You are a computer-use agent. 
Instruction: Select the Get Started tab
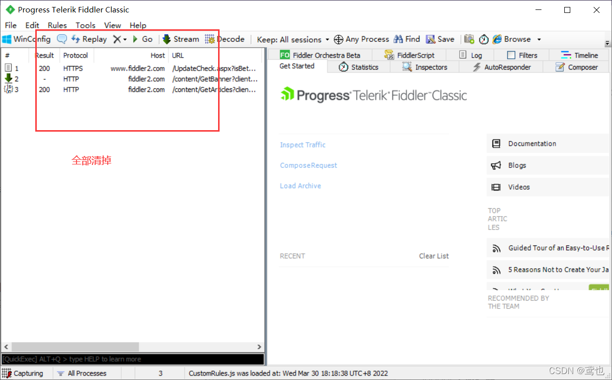[297, 66]
